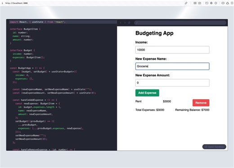234x168 pixels.
Task: Click the Income input field
Action: point(172,50)
